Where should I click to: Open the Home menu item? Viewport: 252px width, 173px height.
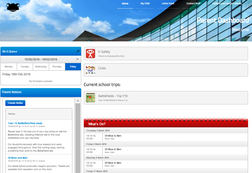coord(125,4)
